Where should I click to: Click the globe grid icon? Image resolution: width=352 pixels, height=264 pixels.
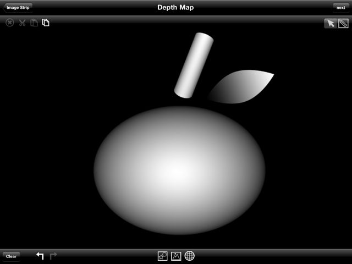point(189,256)
